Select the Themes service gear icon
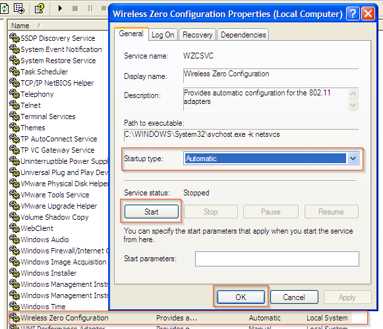 (15, 127)
